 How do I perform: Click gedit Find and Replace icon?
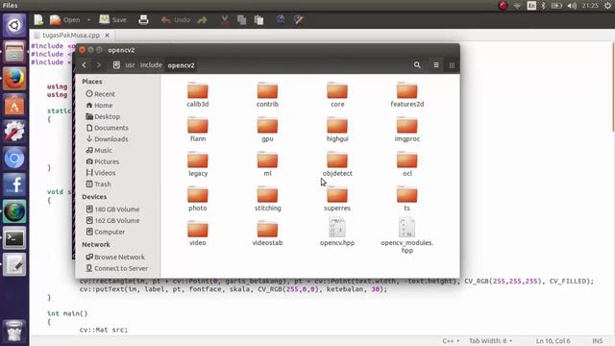point(299,19)
